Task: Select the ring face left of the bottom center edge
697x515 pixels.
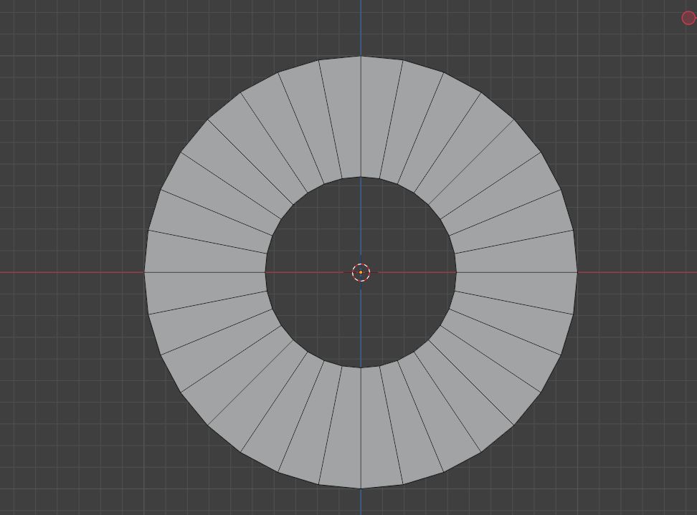Action: click(341, 426)
